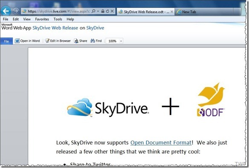Click the SkyDrive favicon in address bar

tap(24, 11)
